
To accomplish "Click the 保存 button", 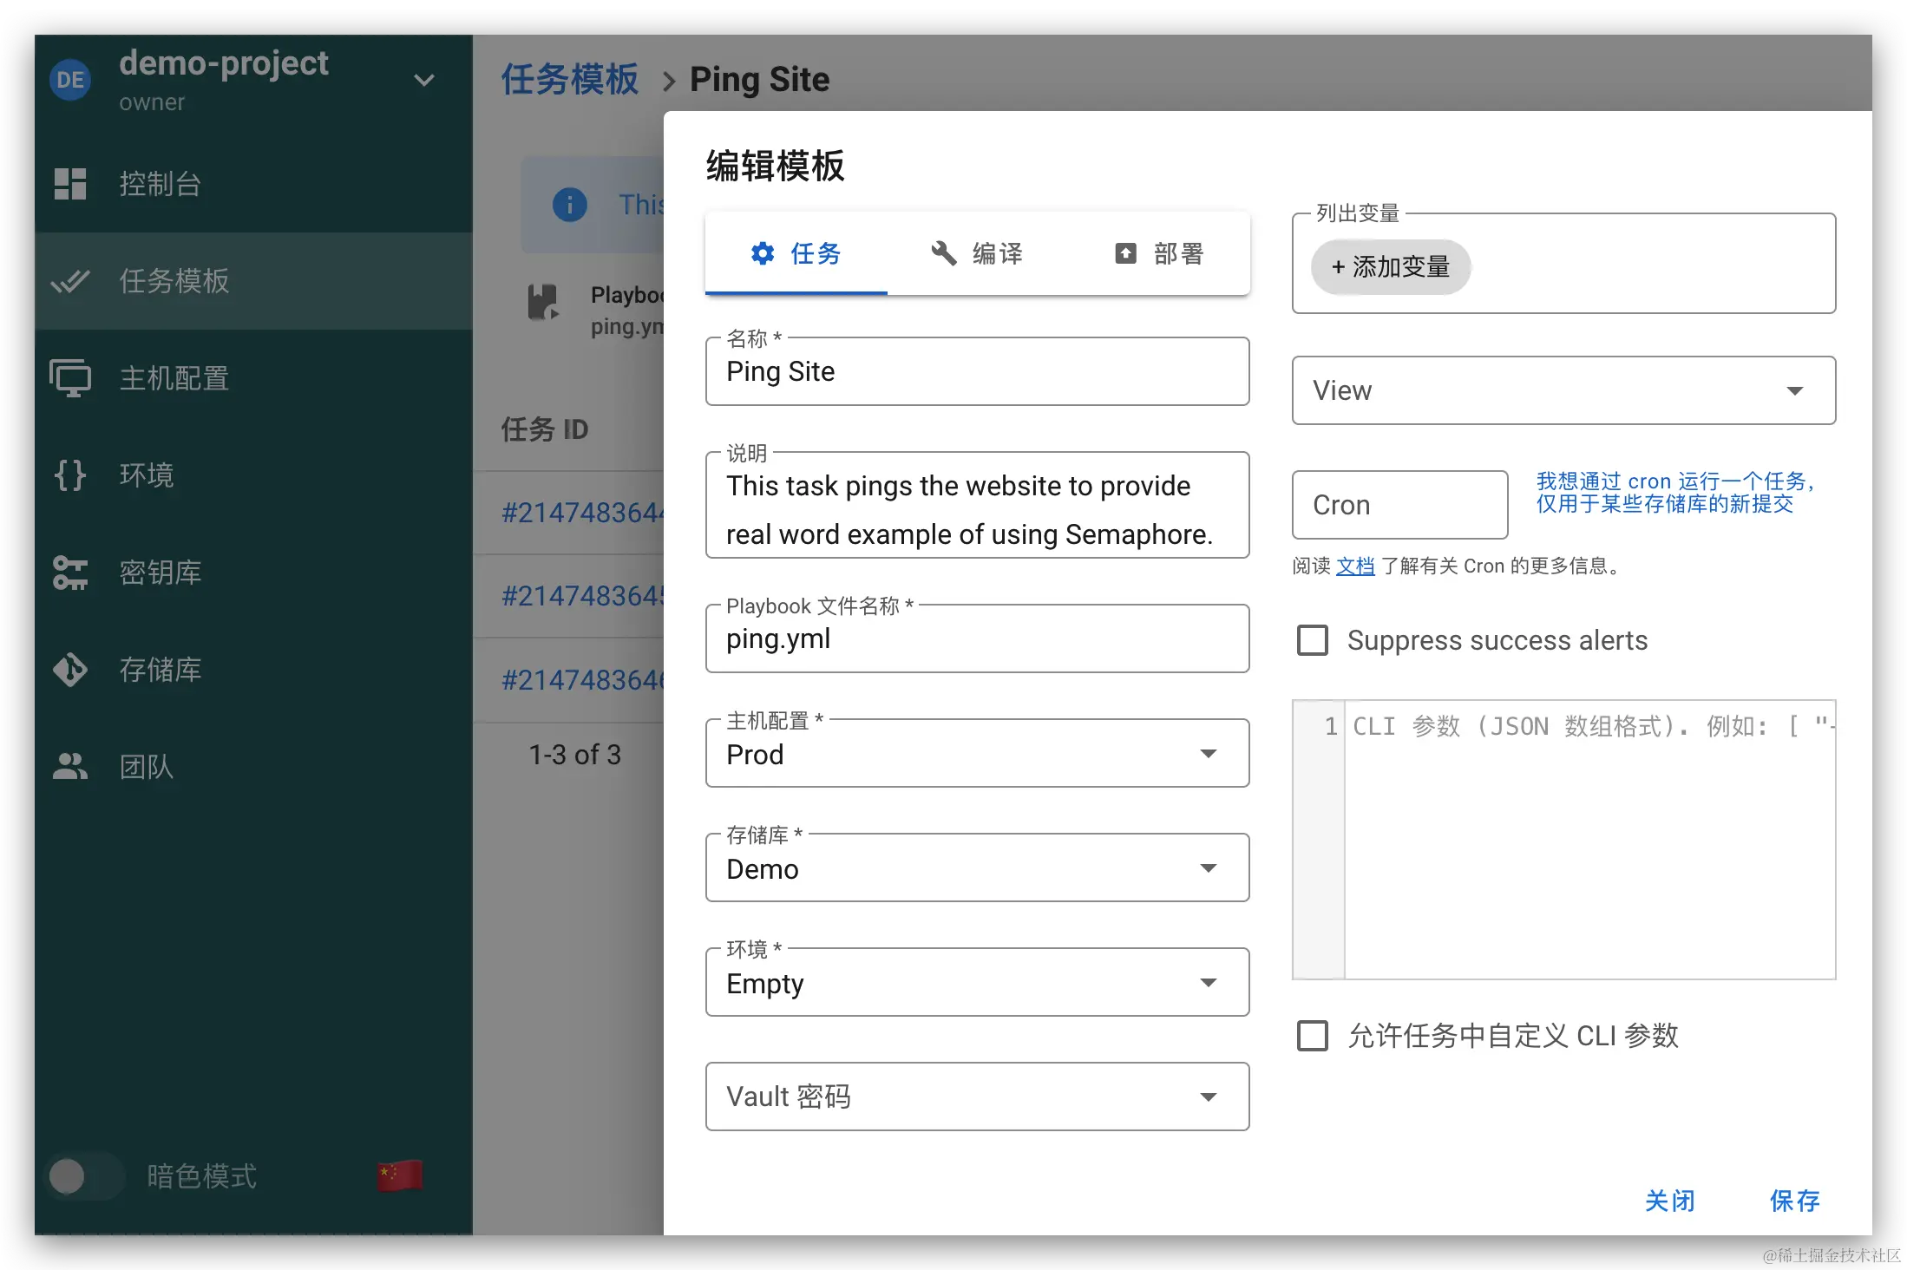I will 1794,1201.
